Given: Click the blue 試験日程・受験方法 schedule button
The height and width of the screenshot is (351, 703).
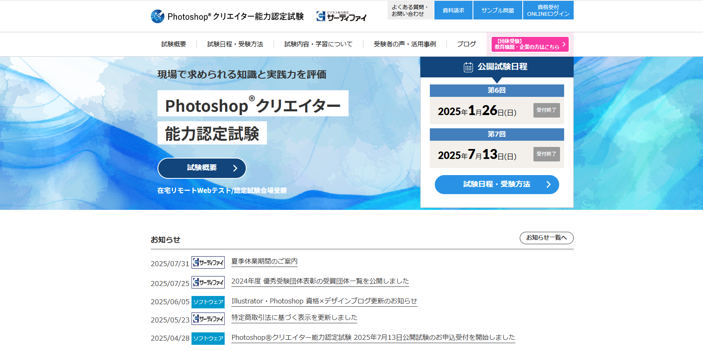Looking at the screenshot, I should (x=497, y=185).
